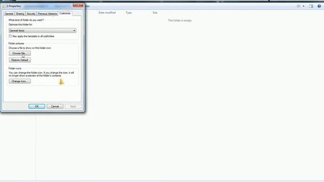Enable Also apply this template to all subfolders

[x=10, y=36]
